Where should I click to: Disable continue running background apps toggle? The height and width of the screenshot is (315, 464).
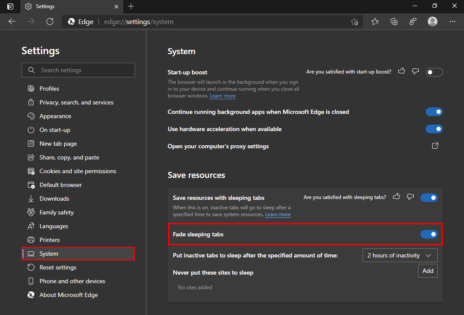click(434, 112)
